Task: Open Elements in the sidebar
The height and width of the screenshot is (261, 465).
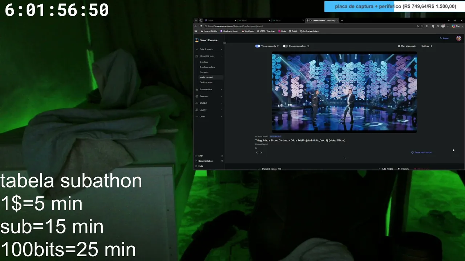Action: pos(204,72)
